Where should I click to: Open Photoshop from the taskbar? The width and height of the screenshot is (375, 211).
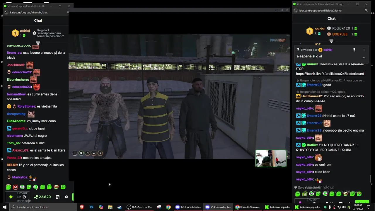(91, 207)
